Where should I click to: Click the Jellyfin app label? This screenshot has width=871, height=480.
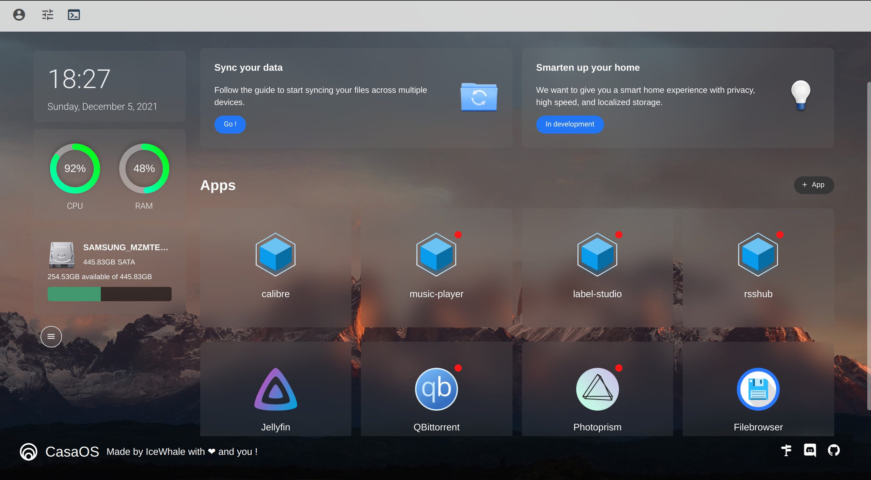coord(275,427)
